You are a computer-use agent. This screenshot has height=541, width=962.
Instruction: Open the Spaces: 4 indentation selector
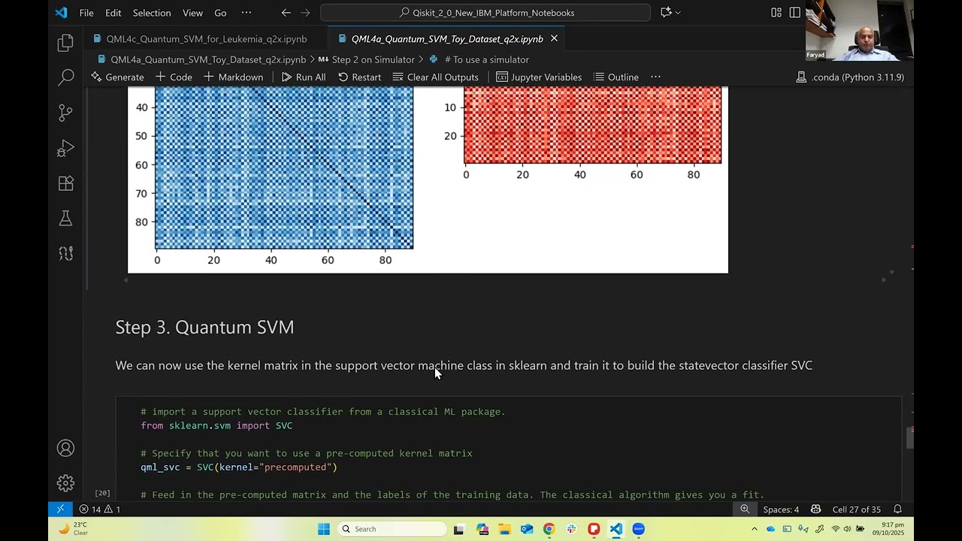pyautogui.click(x=781, y=509)
